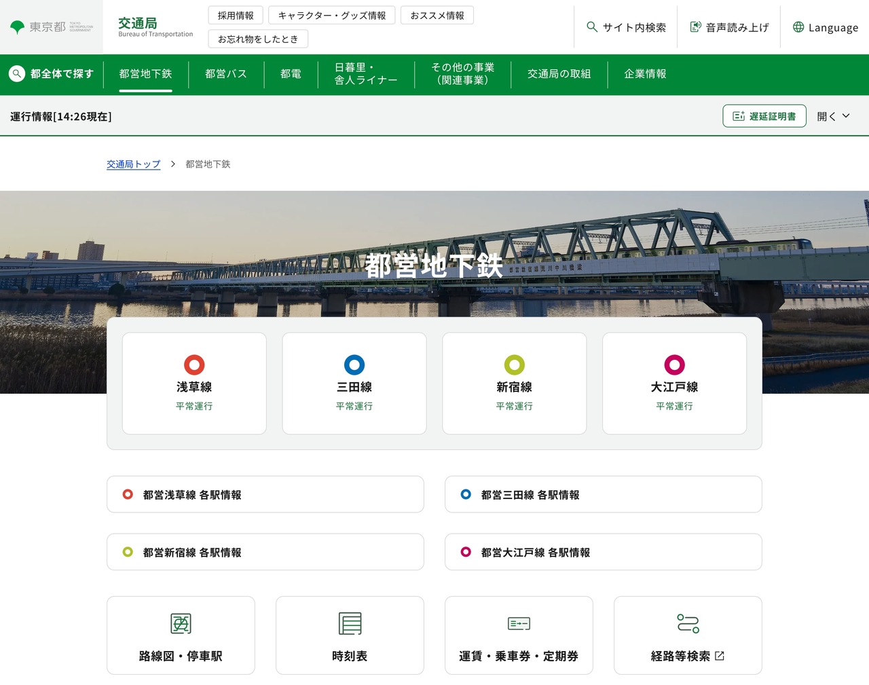Click the 都全体で探す label
The width and height of the screenshot is (869, 685).
tap(62, 74)
